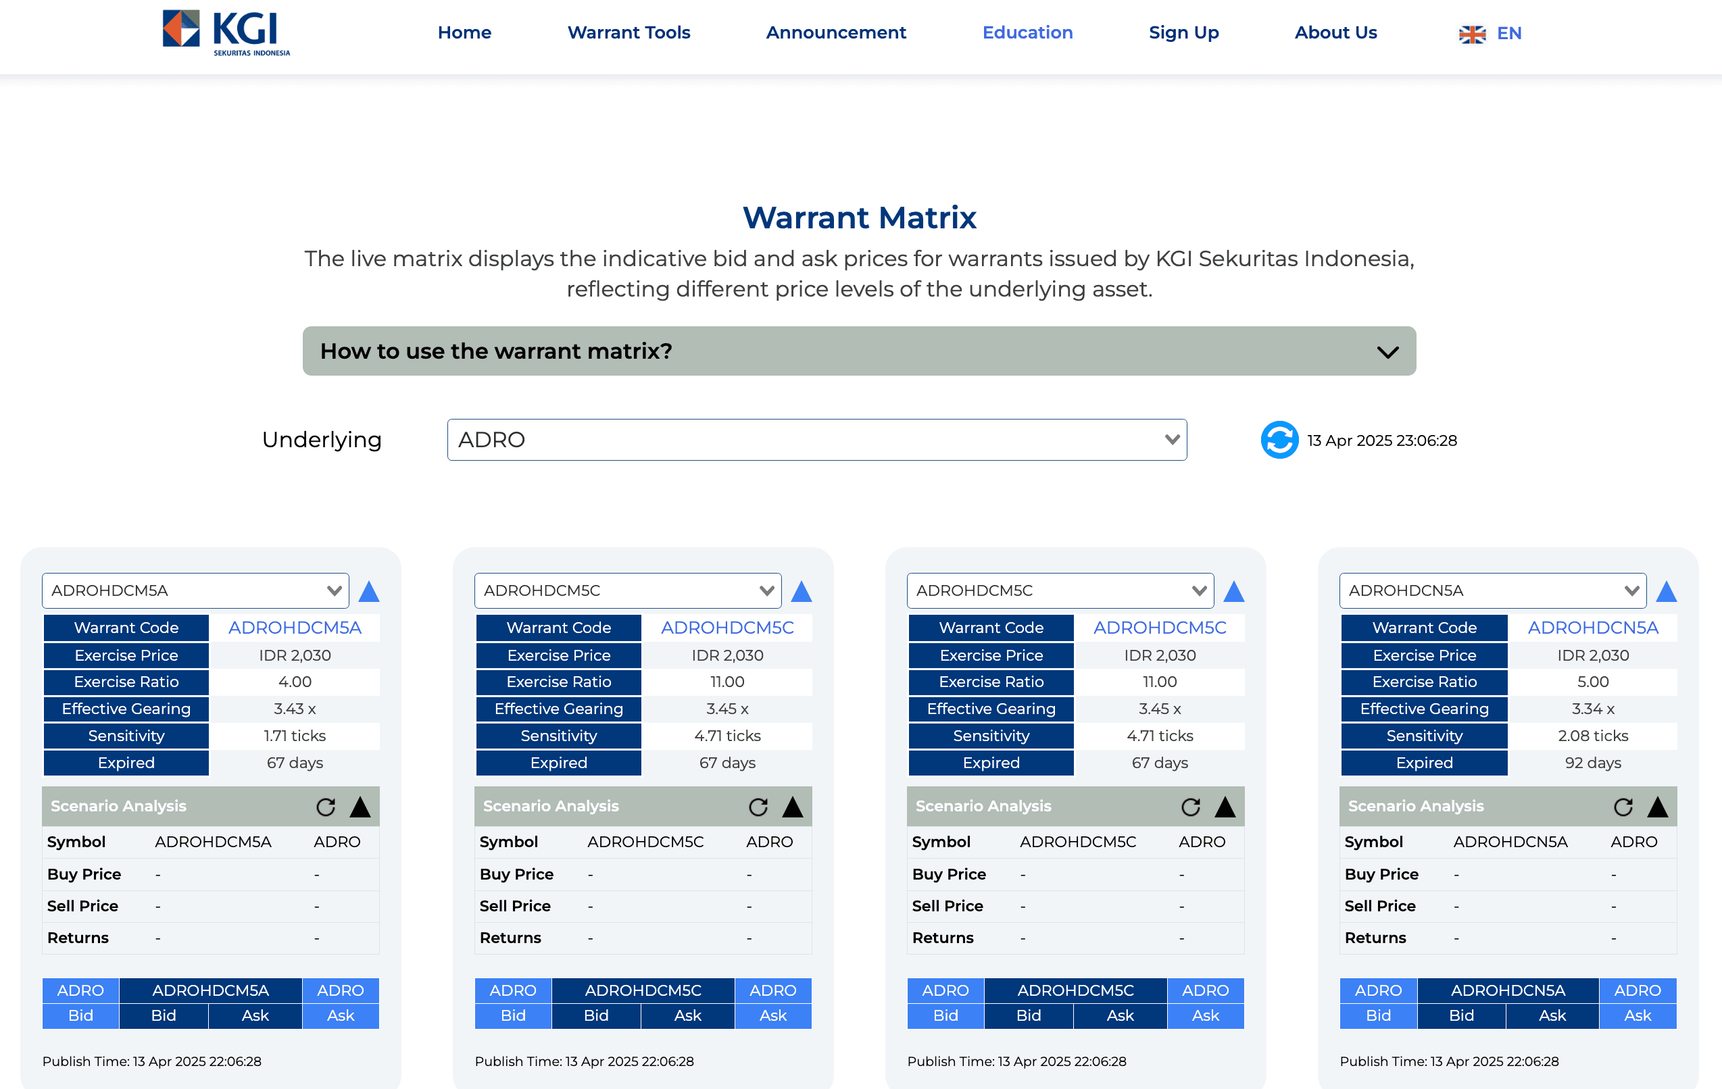Open the ADROHDCN5A warrant dropdown
The image size is (1722, 1089).
click(x=1492, y=590)
